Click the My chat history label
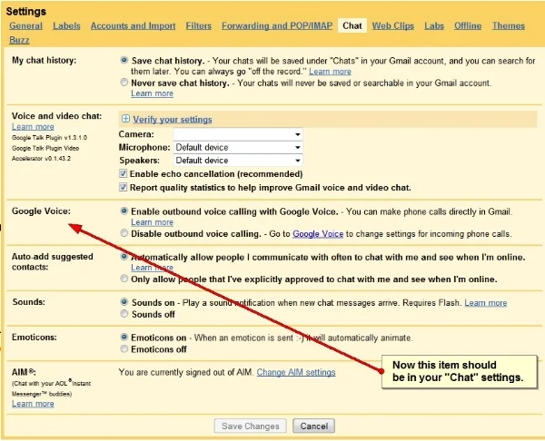The height and width of the screenshot is (441, 545). (x=45, y=61)
